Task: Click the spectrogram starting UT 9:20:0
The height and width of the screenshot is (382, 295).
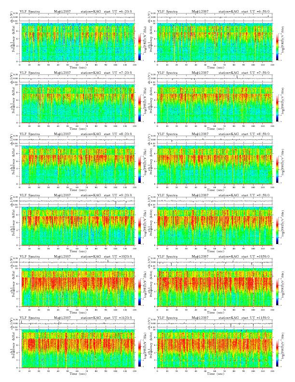Action: pos(77,226)
